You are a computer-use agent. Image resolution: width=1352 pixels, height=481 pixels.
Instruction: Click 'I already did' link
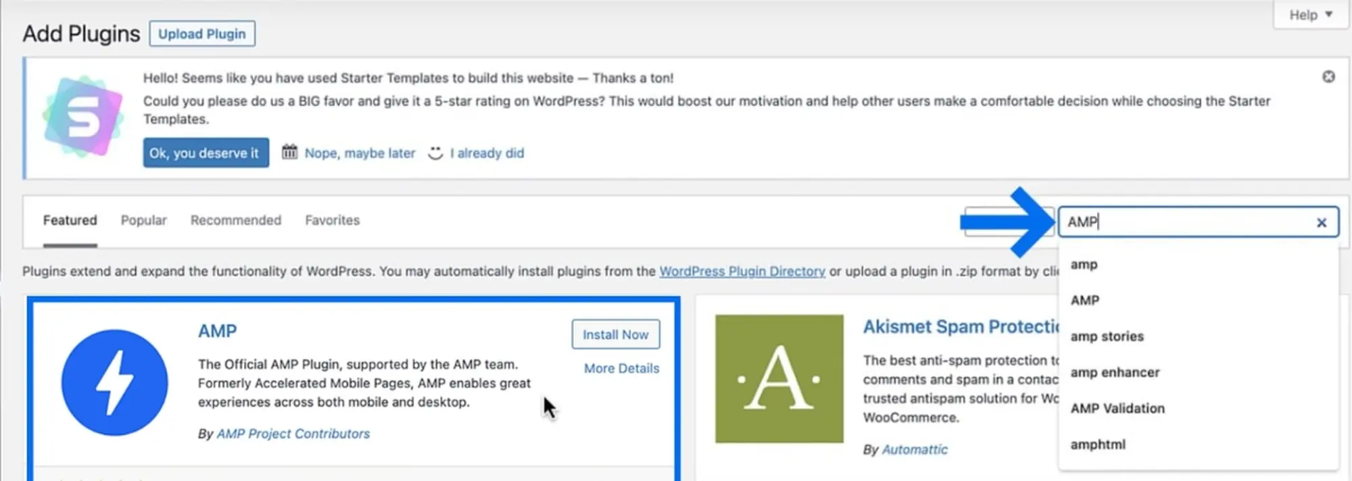click(487, 153)
